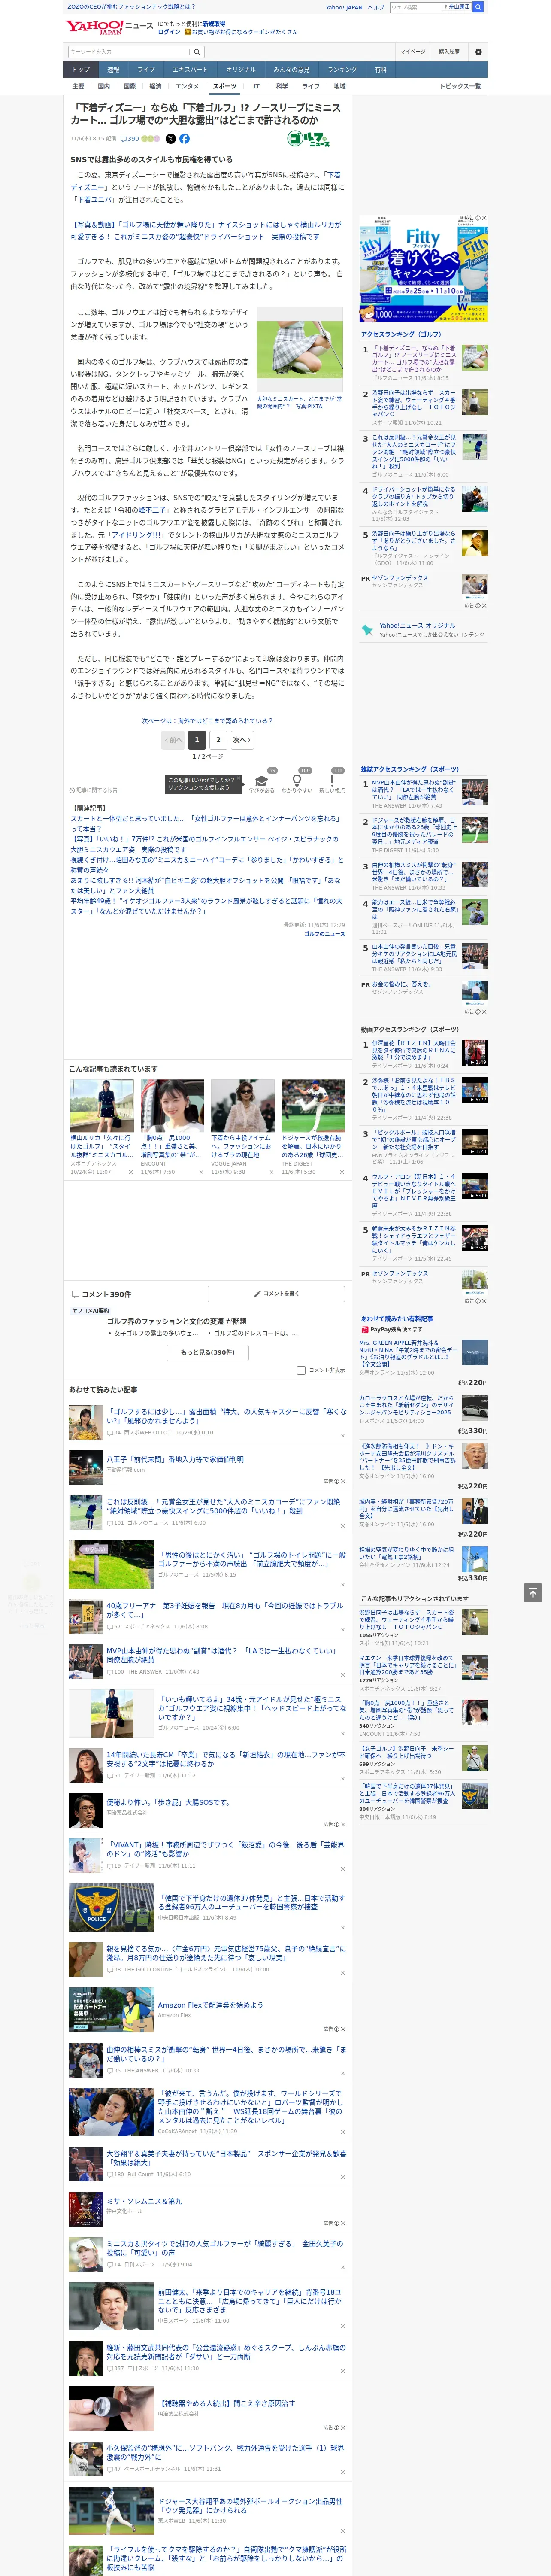Open トピックス一覧 link
The image size is (551, 2576).
click(x=460, y=86)
